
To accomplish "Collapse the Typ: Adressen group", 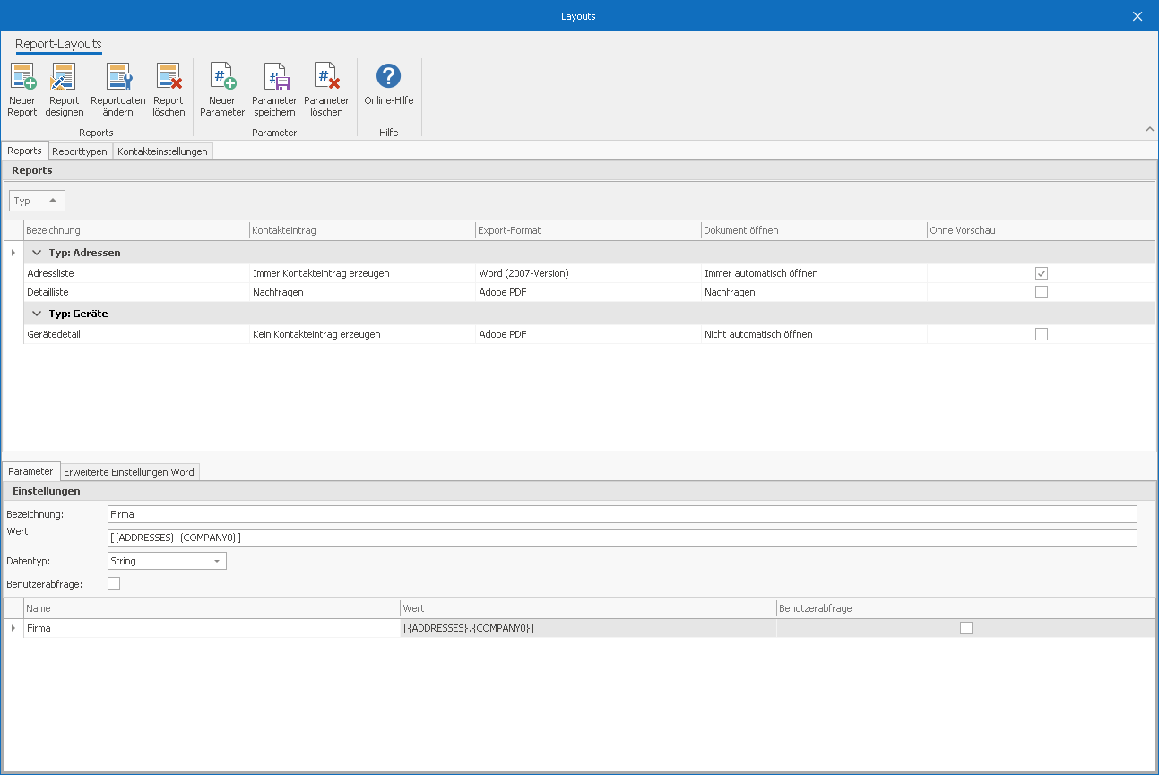I will pyautogui.click(x=37, y=253).
